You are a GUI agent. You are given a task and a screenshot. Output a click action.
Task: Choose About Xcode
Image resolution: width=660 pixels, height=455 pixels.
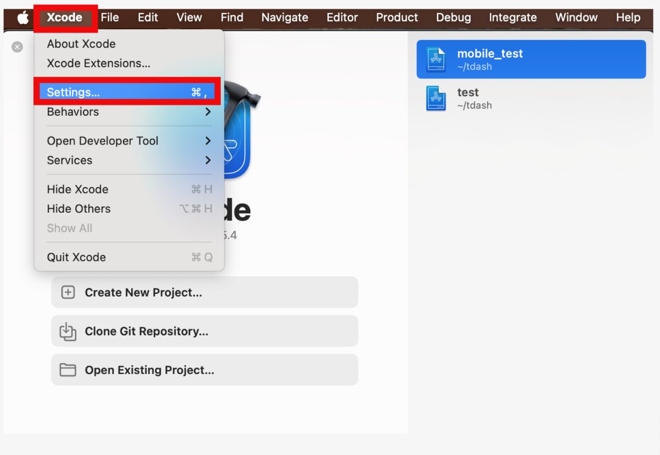pyautogui.click(x=81, y=44)
